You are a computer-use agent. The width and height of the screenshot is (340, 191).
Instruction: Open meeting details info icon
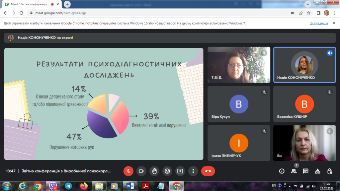(282, 171)
